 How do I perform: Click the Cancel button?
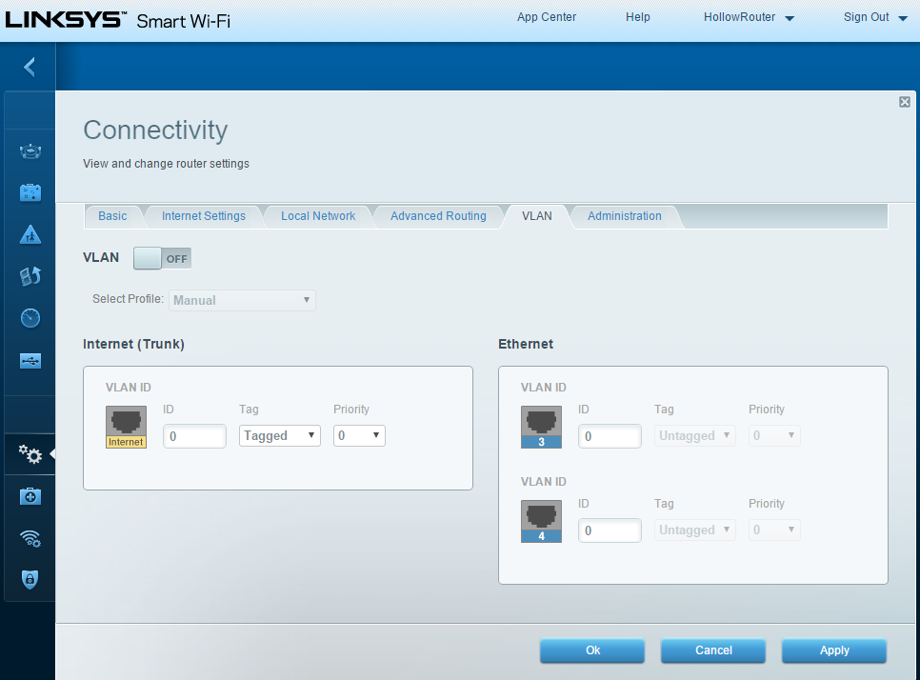[713, 650]
